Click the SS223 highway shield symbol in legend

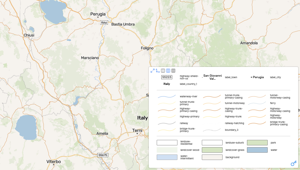(x=167, y=77)
